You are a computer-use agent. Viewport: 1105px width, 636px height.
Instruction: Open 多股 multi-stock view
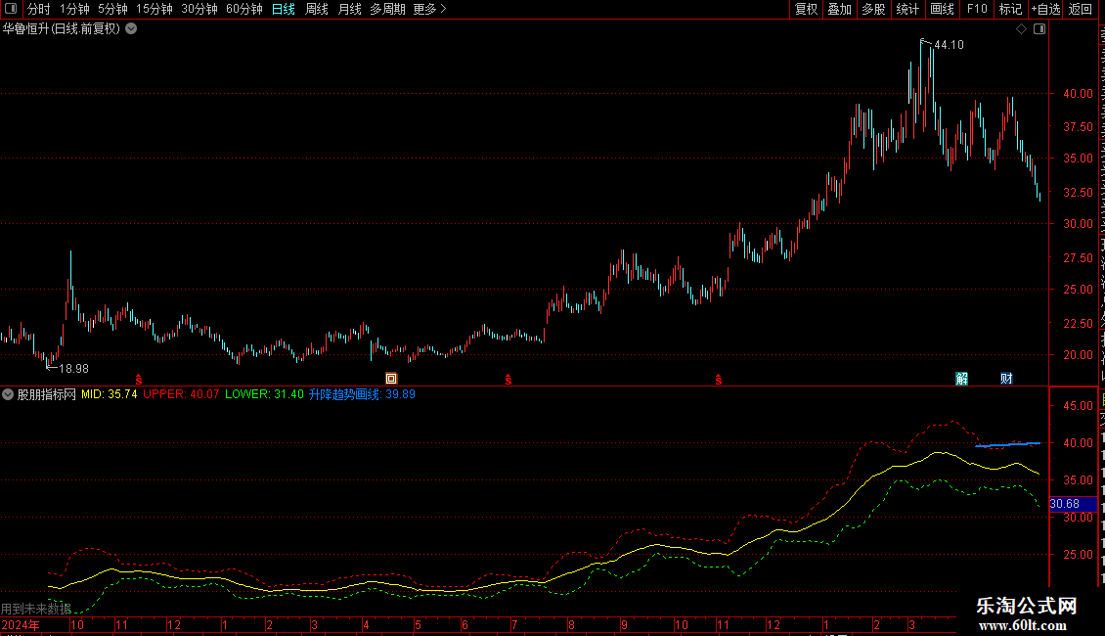click(873, 9)
